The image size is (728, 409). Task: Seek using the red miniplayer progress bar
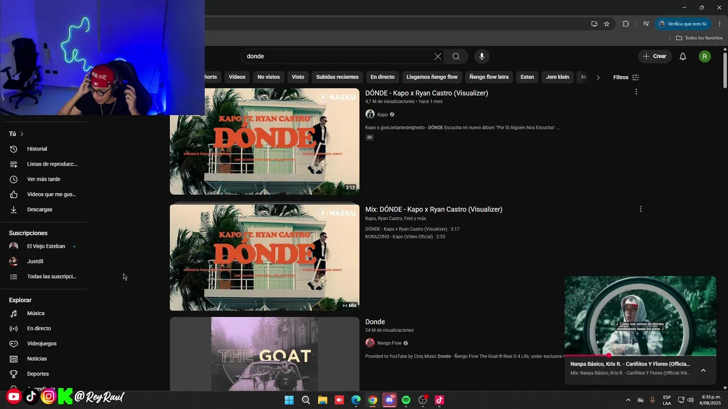tap(640, 355)
